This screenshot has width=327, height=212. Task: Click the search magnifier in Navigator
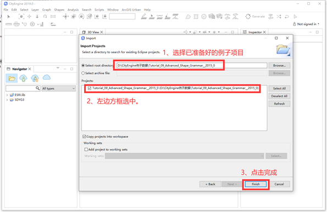pos(37,88)
